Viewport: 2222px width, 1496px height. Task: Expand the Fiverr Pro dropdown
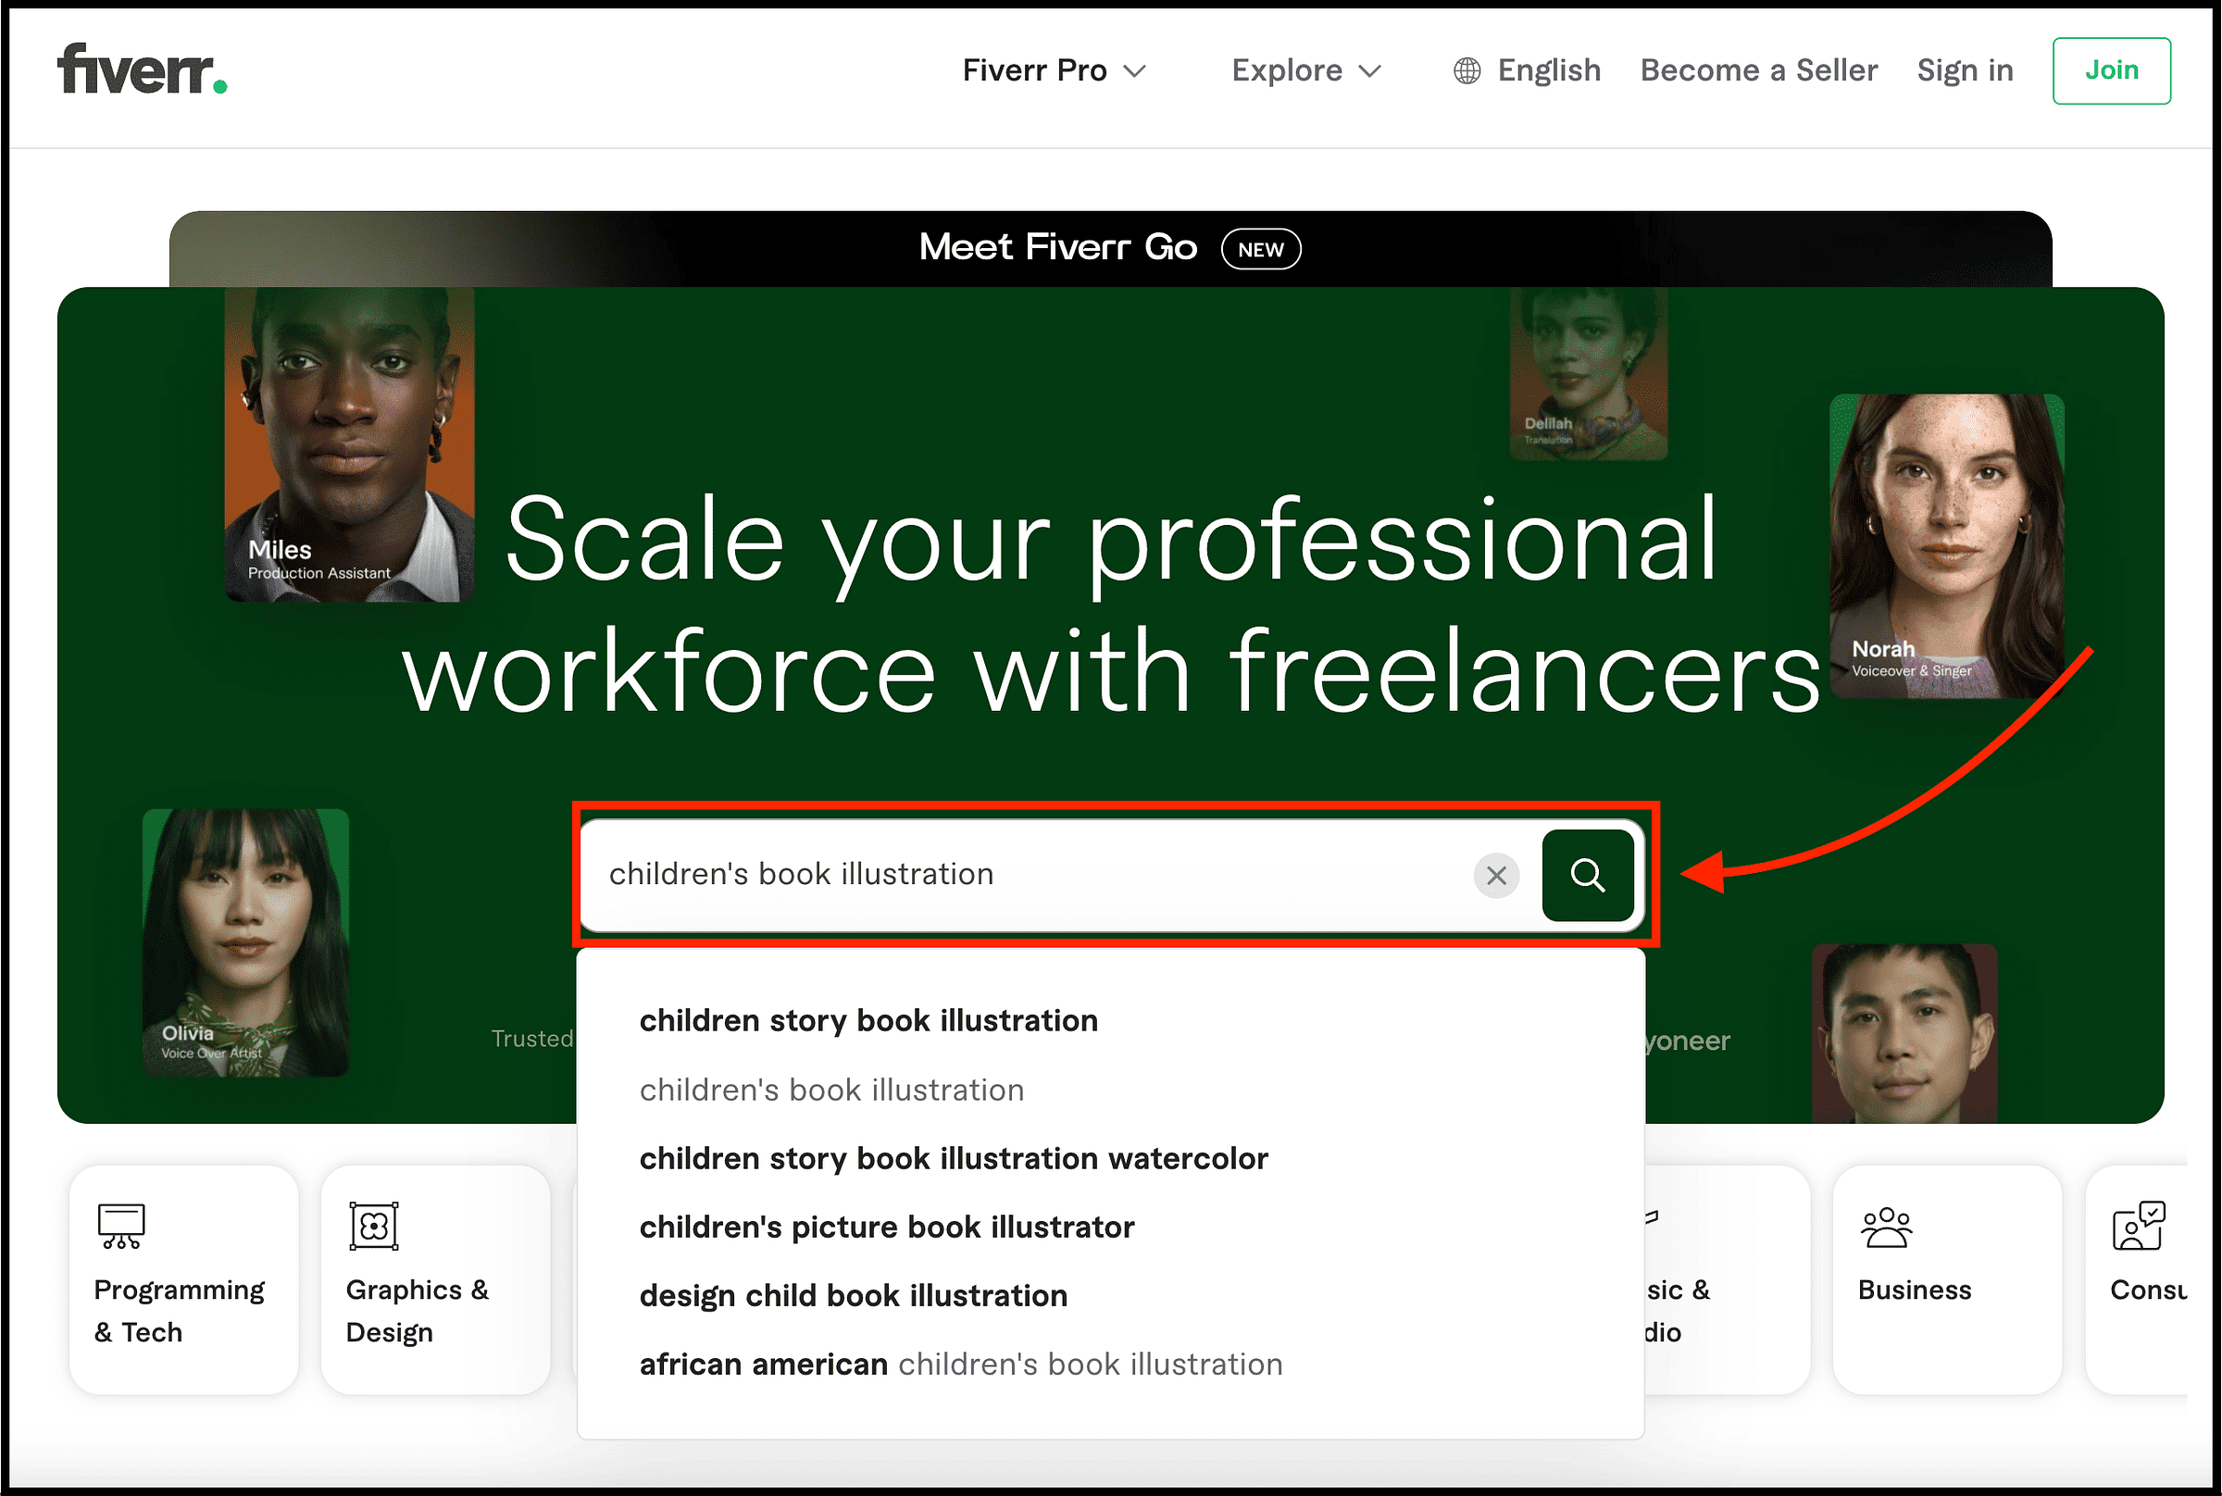pos(1054,70)
